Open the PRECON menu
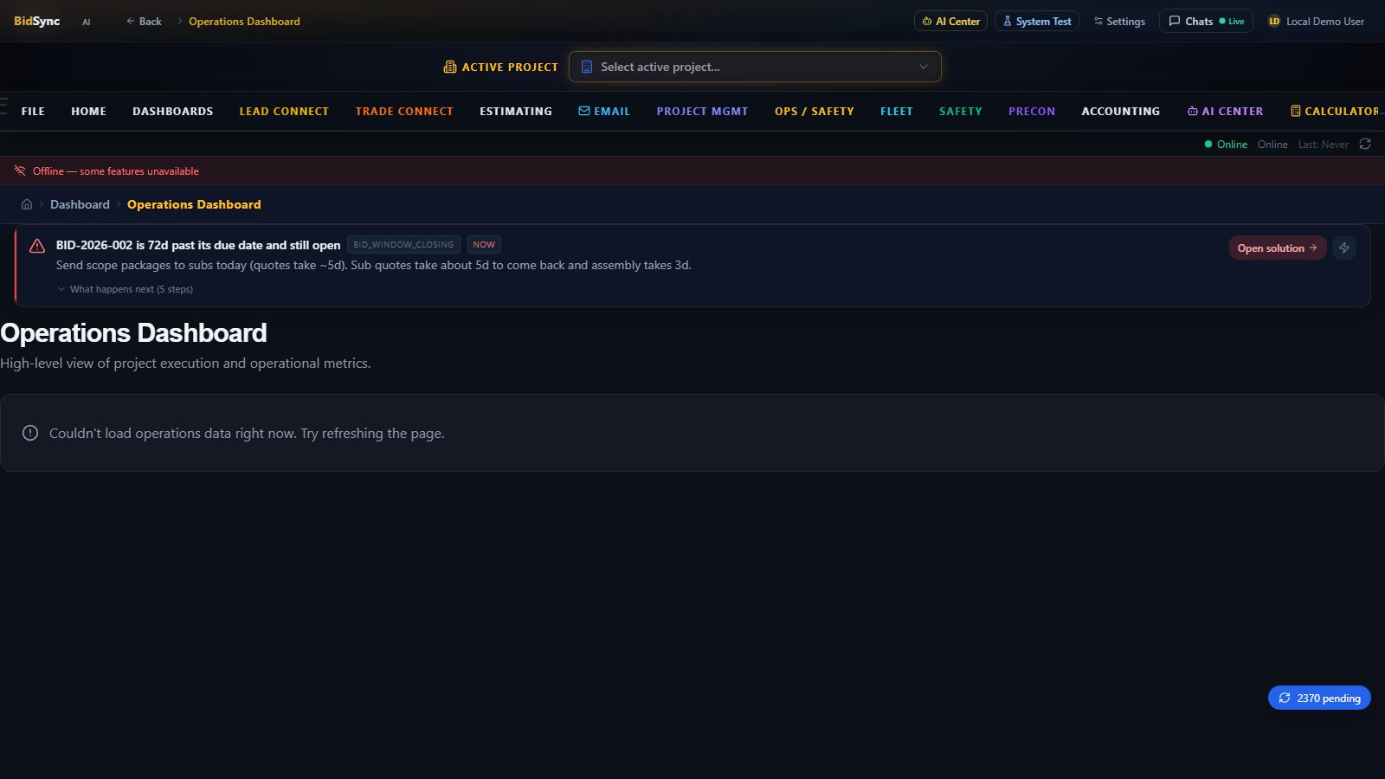 pyautogui.click(x=1032, y=111)
